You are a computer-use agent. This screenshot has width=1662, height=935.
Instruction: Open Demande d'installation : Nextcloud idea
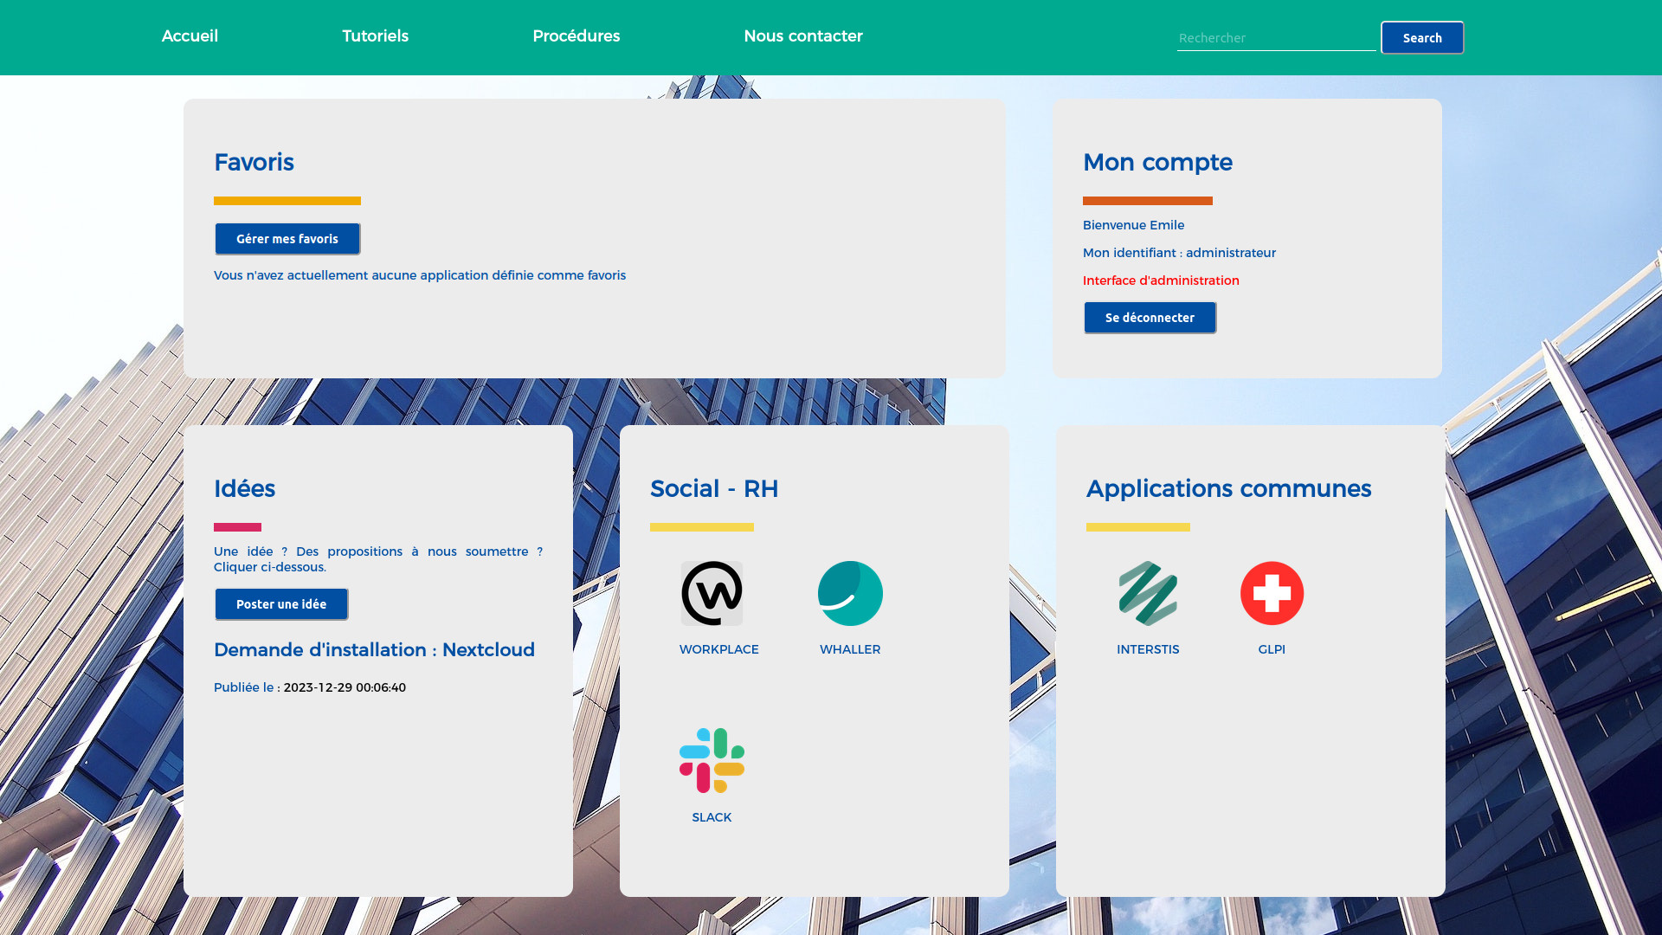pos(374,650)
